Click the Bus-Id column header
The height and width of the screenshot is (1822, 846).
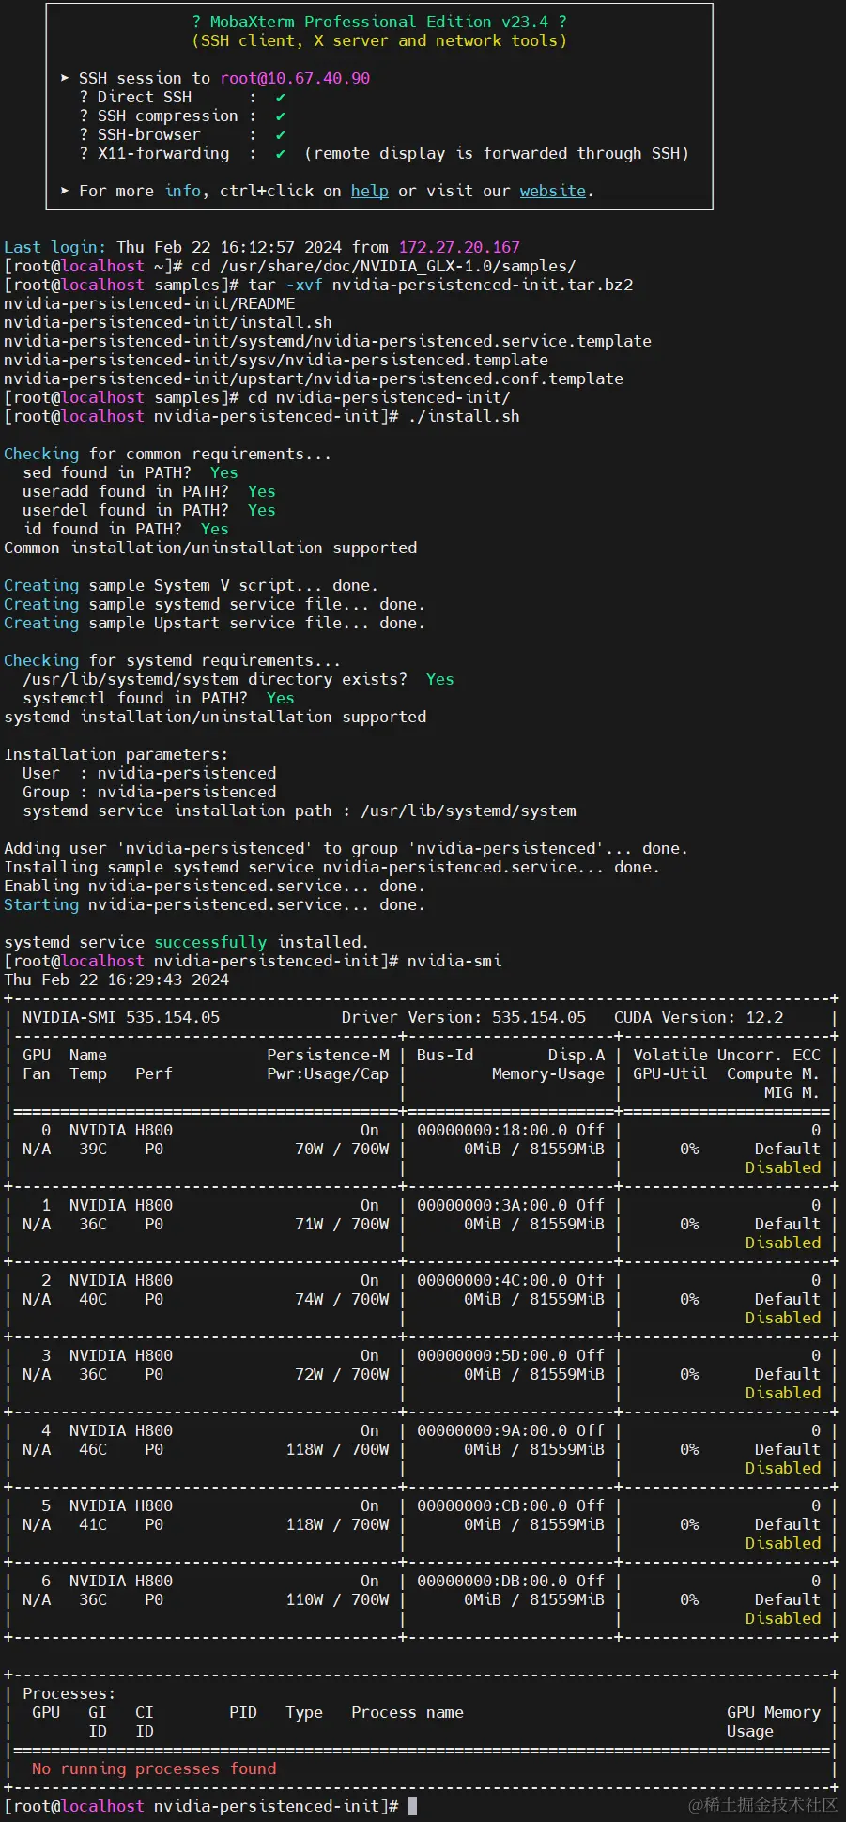pyautogui.click(x=445, y=1055)
